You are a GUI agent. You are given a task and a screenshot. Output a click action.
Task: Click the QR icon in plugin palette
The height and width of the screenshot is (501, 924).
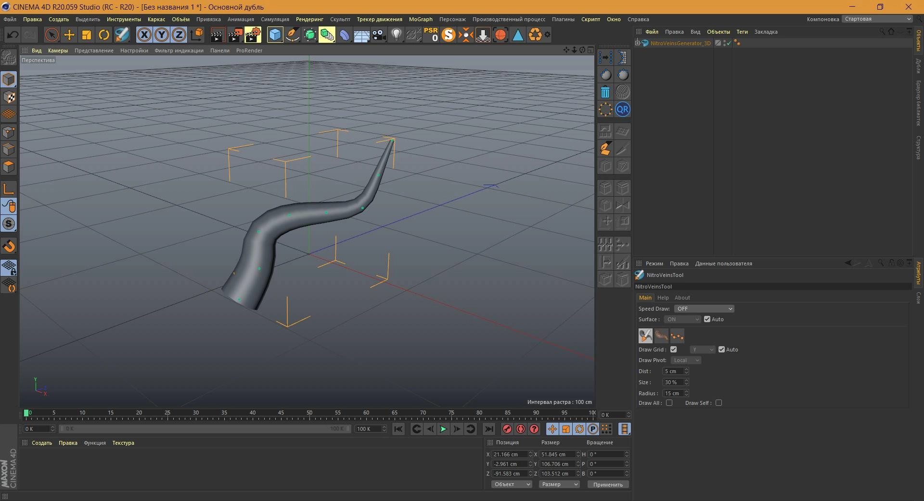pyautogui.click(x=623, y=109)
